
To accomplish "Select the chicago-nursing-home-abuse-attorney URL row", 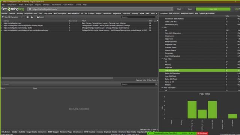I will [x=79, y=30].
